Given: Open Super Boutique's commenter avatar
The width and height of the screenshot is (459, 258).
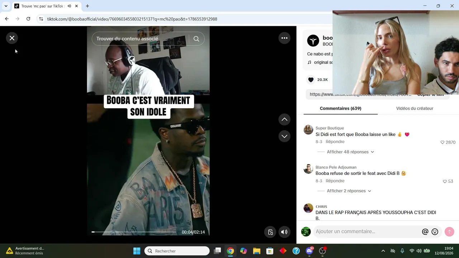Looking at the screenshot, I should coord(308,130).
